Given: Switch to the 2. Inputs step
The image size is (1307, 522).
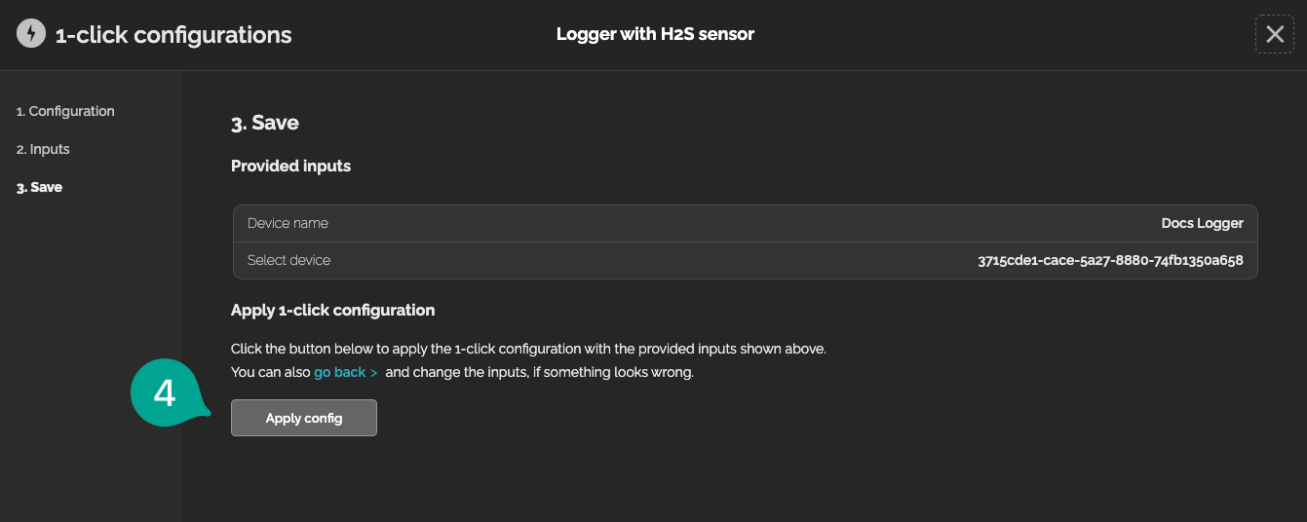Looking at the screenshot, I should 43,149.
